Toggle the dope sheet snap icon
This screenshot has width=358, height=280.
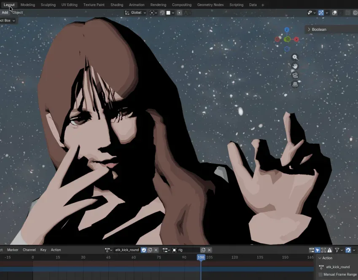(348, 250)
